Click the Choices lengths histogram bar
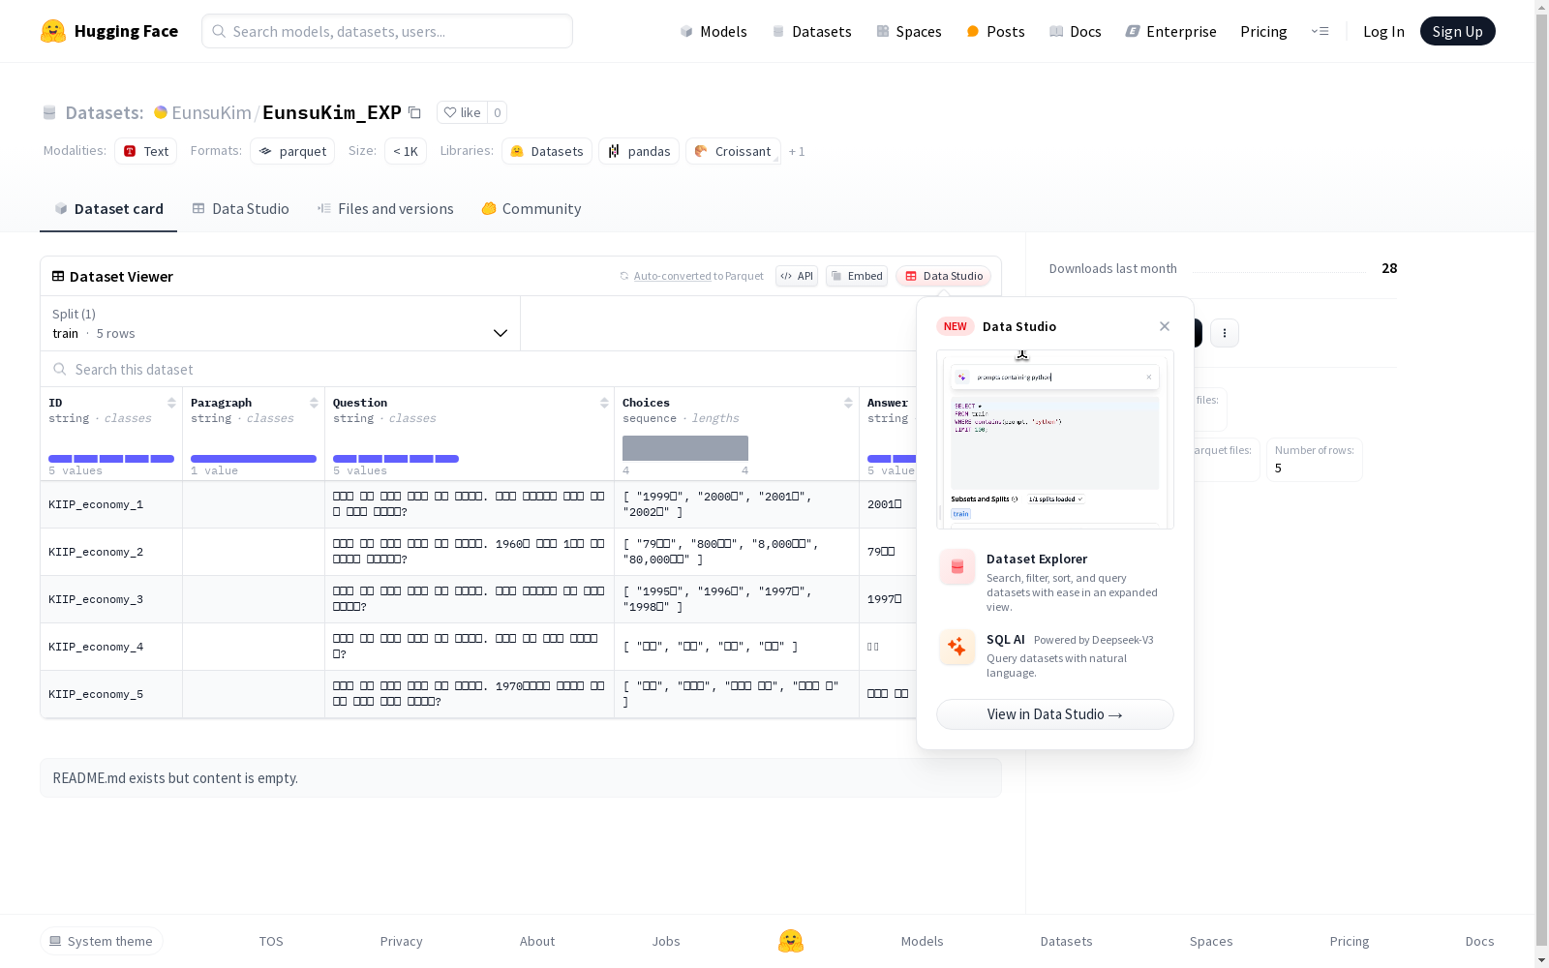Screen dimensions: 1549x968 [x=685, y=448]
